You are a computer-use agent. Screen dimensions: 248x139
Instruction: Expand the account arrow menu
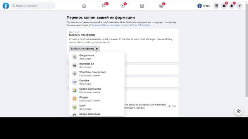coord(239,6)
